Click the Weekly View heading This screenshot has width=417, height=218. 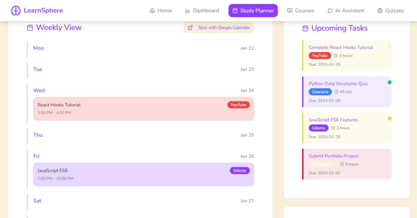[59, 27]
